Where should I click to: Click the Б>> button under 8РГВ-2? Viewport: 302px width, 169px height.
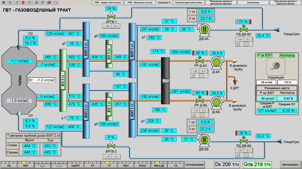[x=116, y=157]
